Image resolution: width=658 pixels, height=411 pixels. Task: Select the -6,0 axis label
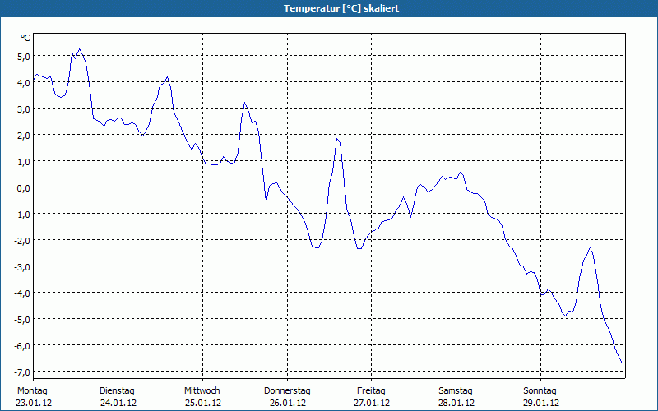pyautogui.click(x=22, y=345)
